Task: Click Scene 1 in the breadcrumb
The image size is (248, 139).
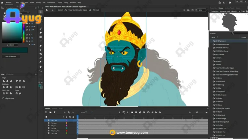Action: click(60, 10)
